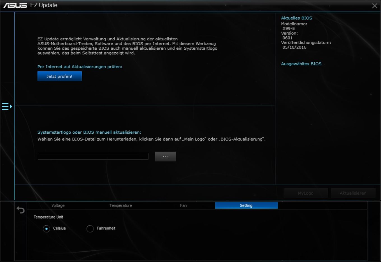This screenshot has width=381, height=262.
Task: Click the back arrow icon
Action: click(20, 210)
